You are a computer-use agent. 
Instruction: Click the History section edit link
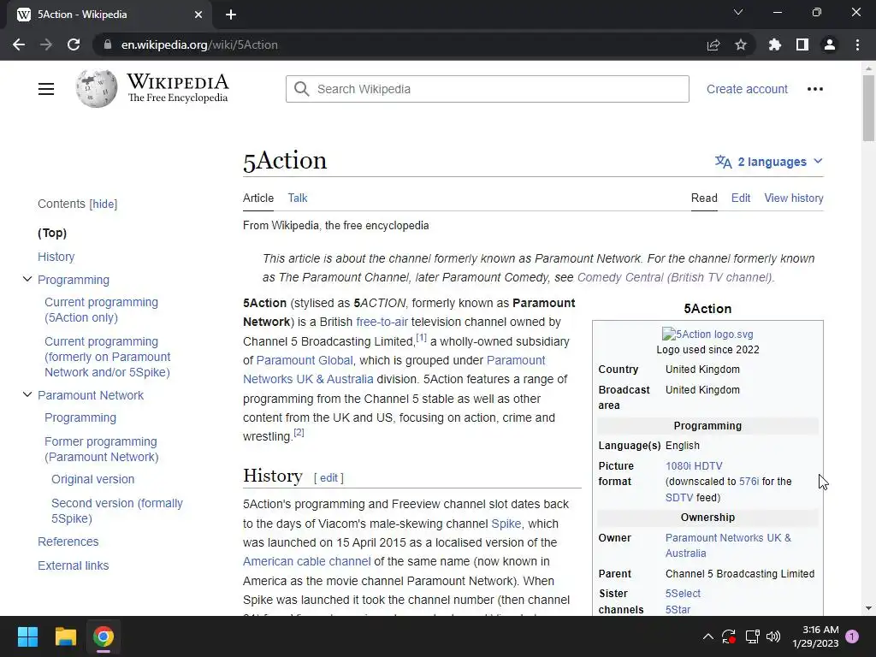[x=328, y=477]
